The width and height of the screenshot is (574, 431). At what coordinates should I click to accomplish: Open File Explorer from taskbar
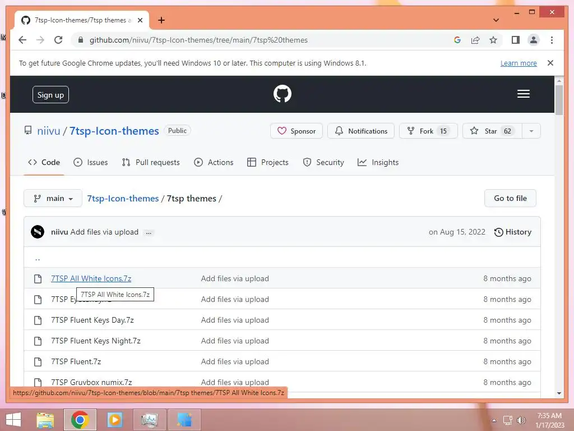pos(45,420)
